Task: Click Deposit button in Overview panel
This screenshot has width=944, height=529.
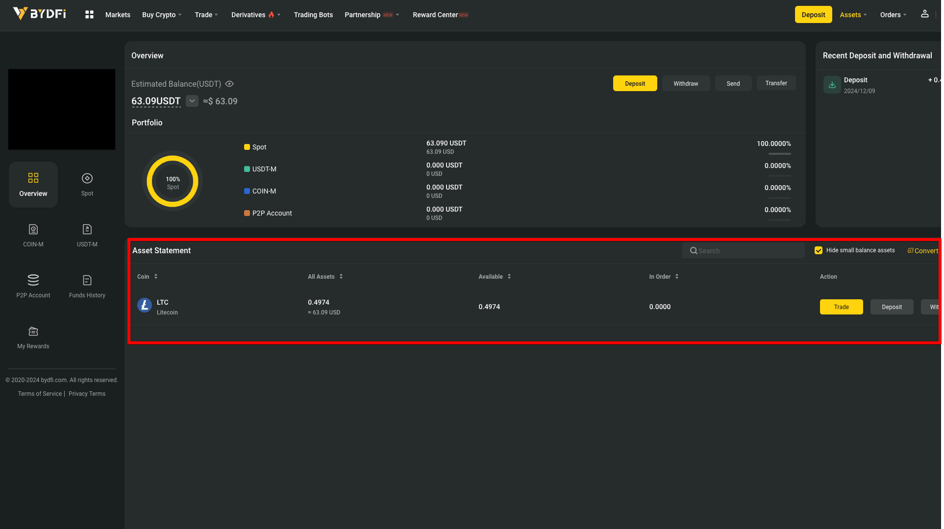Action: tap(635, 83)
